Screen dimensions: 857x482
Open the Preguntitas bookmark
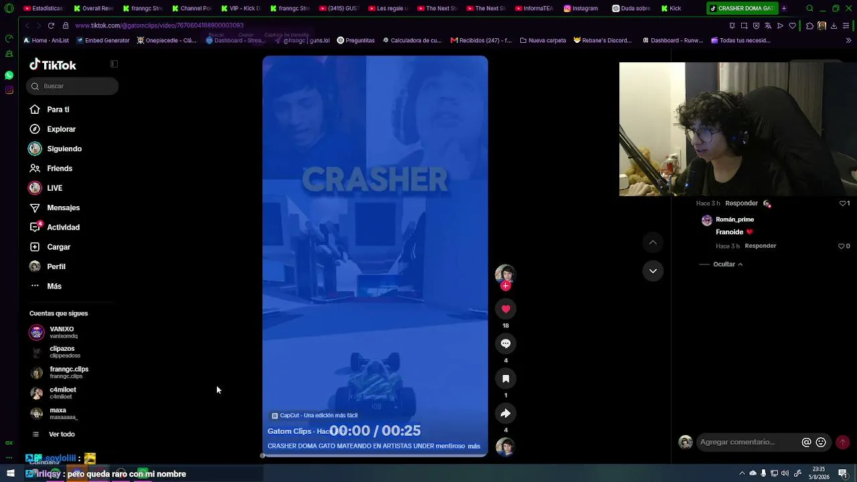tap(356, 40)
